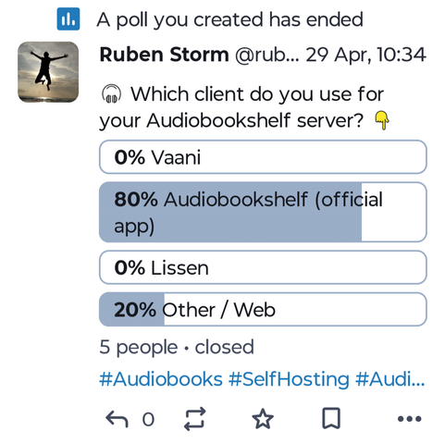Click the 29 Apr, 10:34 timestamp

click(x=365, y=55)
